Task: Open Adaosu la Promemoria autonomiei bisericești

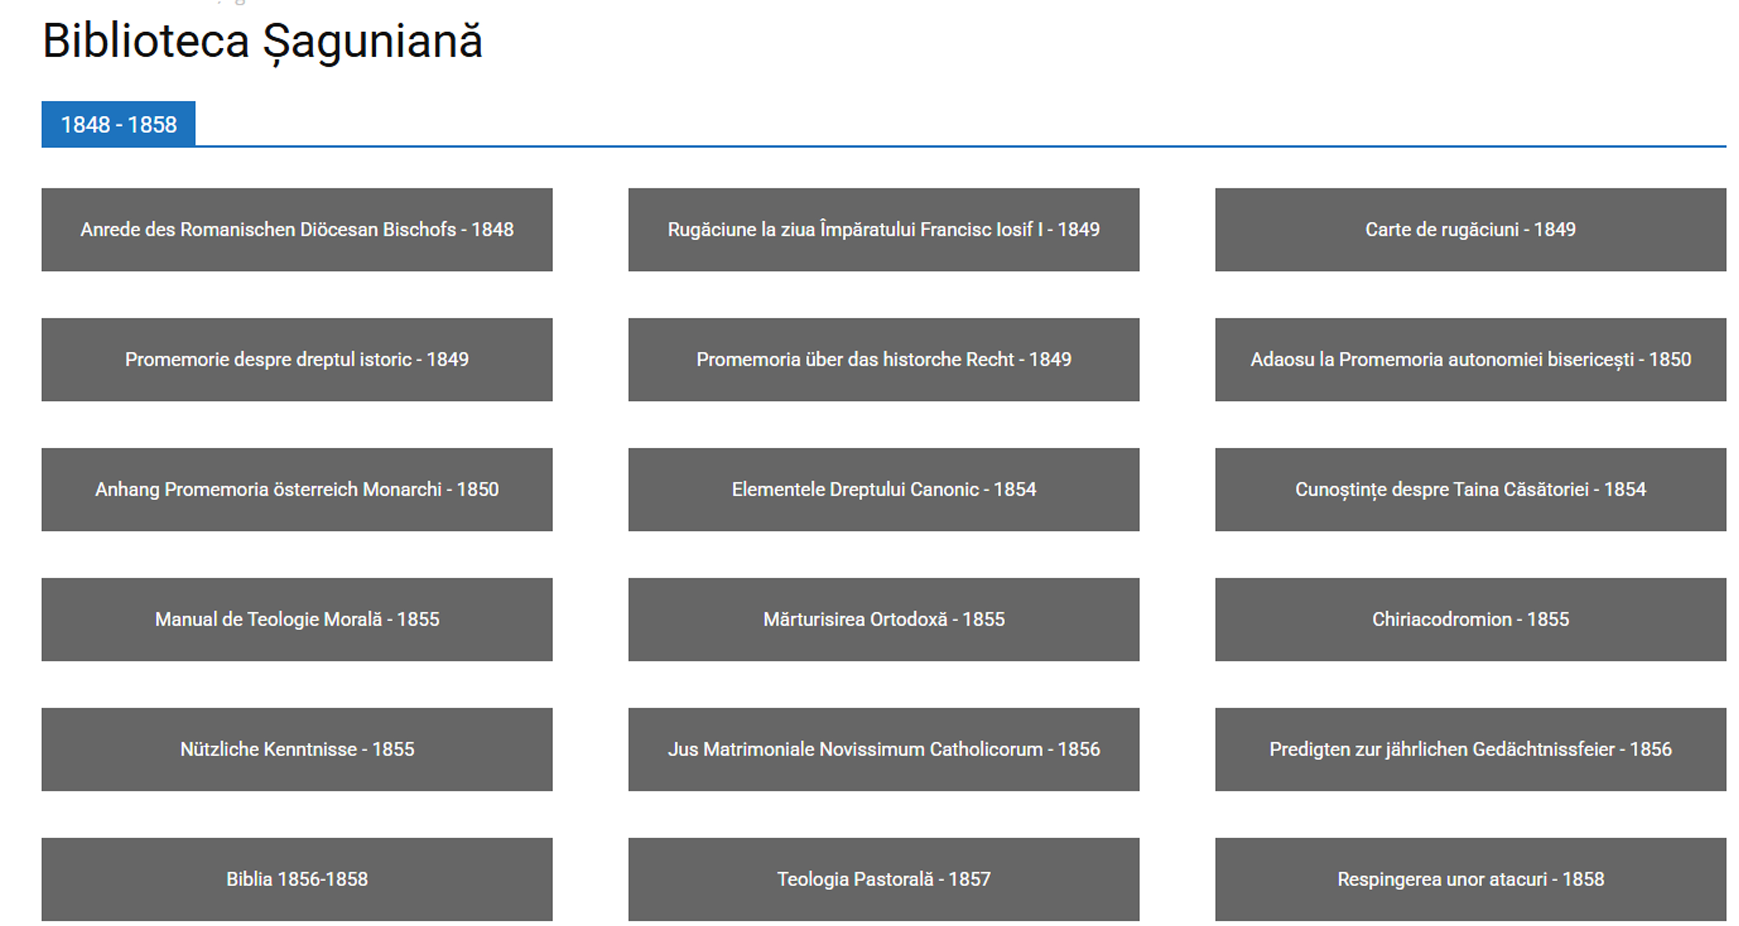Action: click(x=1470, y=359)
